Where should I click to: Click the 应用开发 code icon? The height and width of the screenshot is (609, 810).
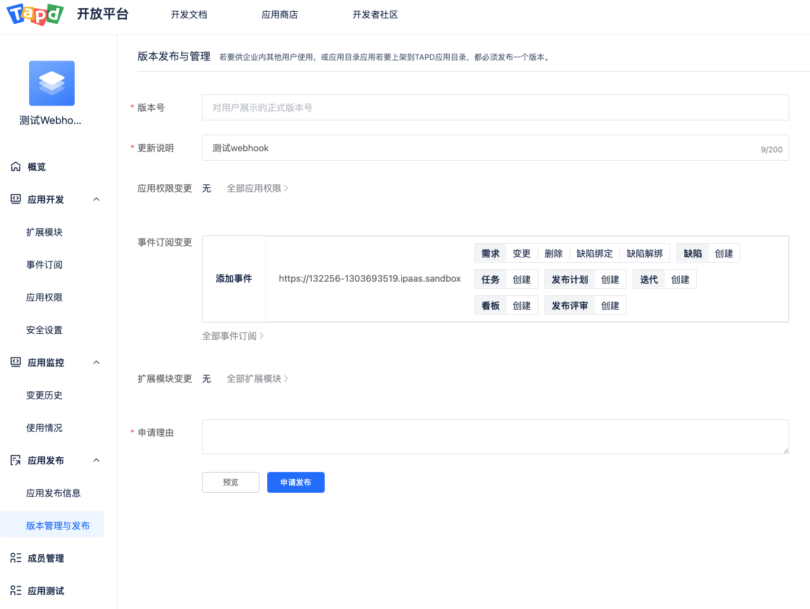15,199
